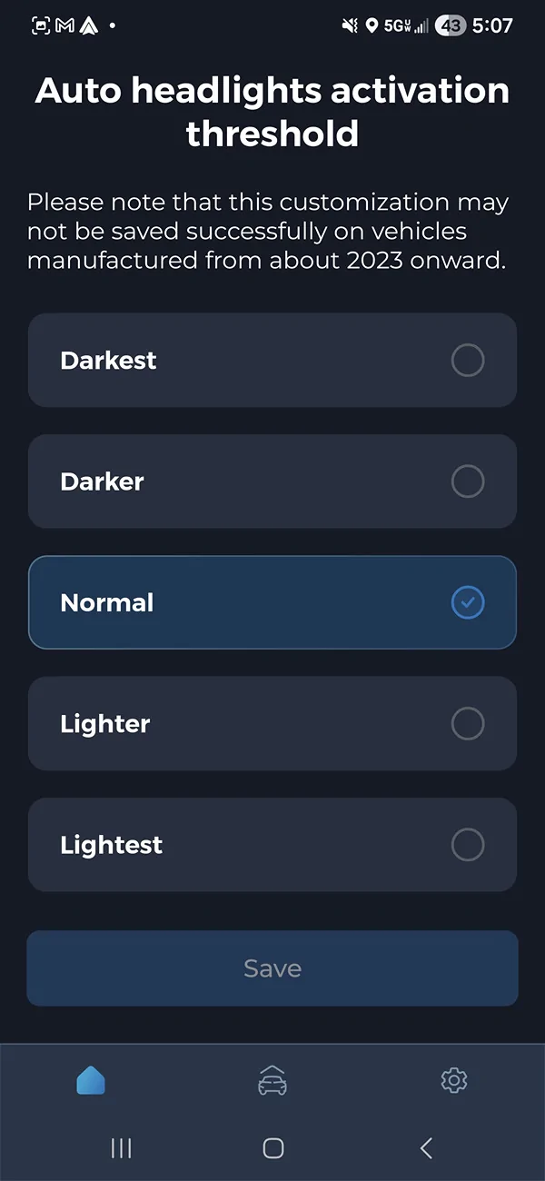The height and width of the screenshot is (1181, 545).
Task: Open the home tab in bottom navigation
Action: pyautogui.click(x=91, y=1080)
